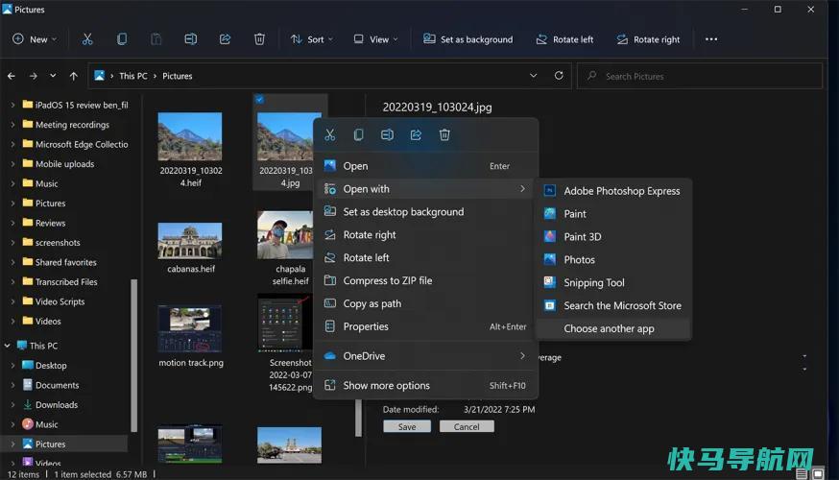Open image with Adobe Photoshop Express
The height and width of the screenshot is (480, 839).
tap(613, 191)
